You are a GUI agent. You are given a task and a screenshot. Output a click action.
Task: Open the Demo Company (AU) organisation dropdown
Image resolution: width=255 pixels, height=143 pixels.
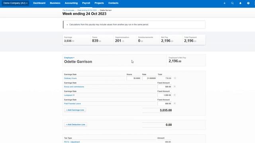click(16, 3)
